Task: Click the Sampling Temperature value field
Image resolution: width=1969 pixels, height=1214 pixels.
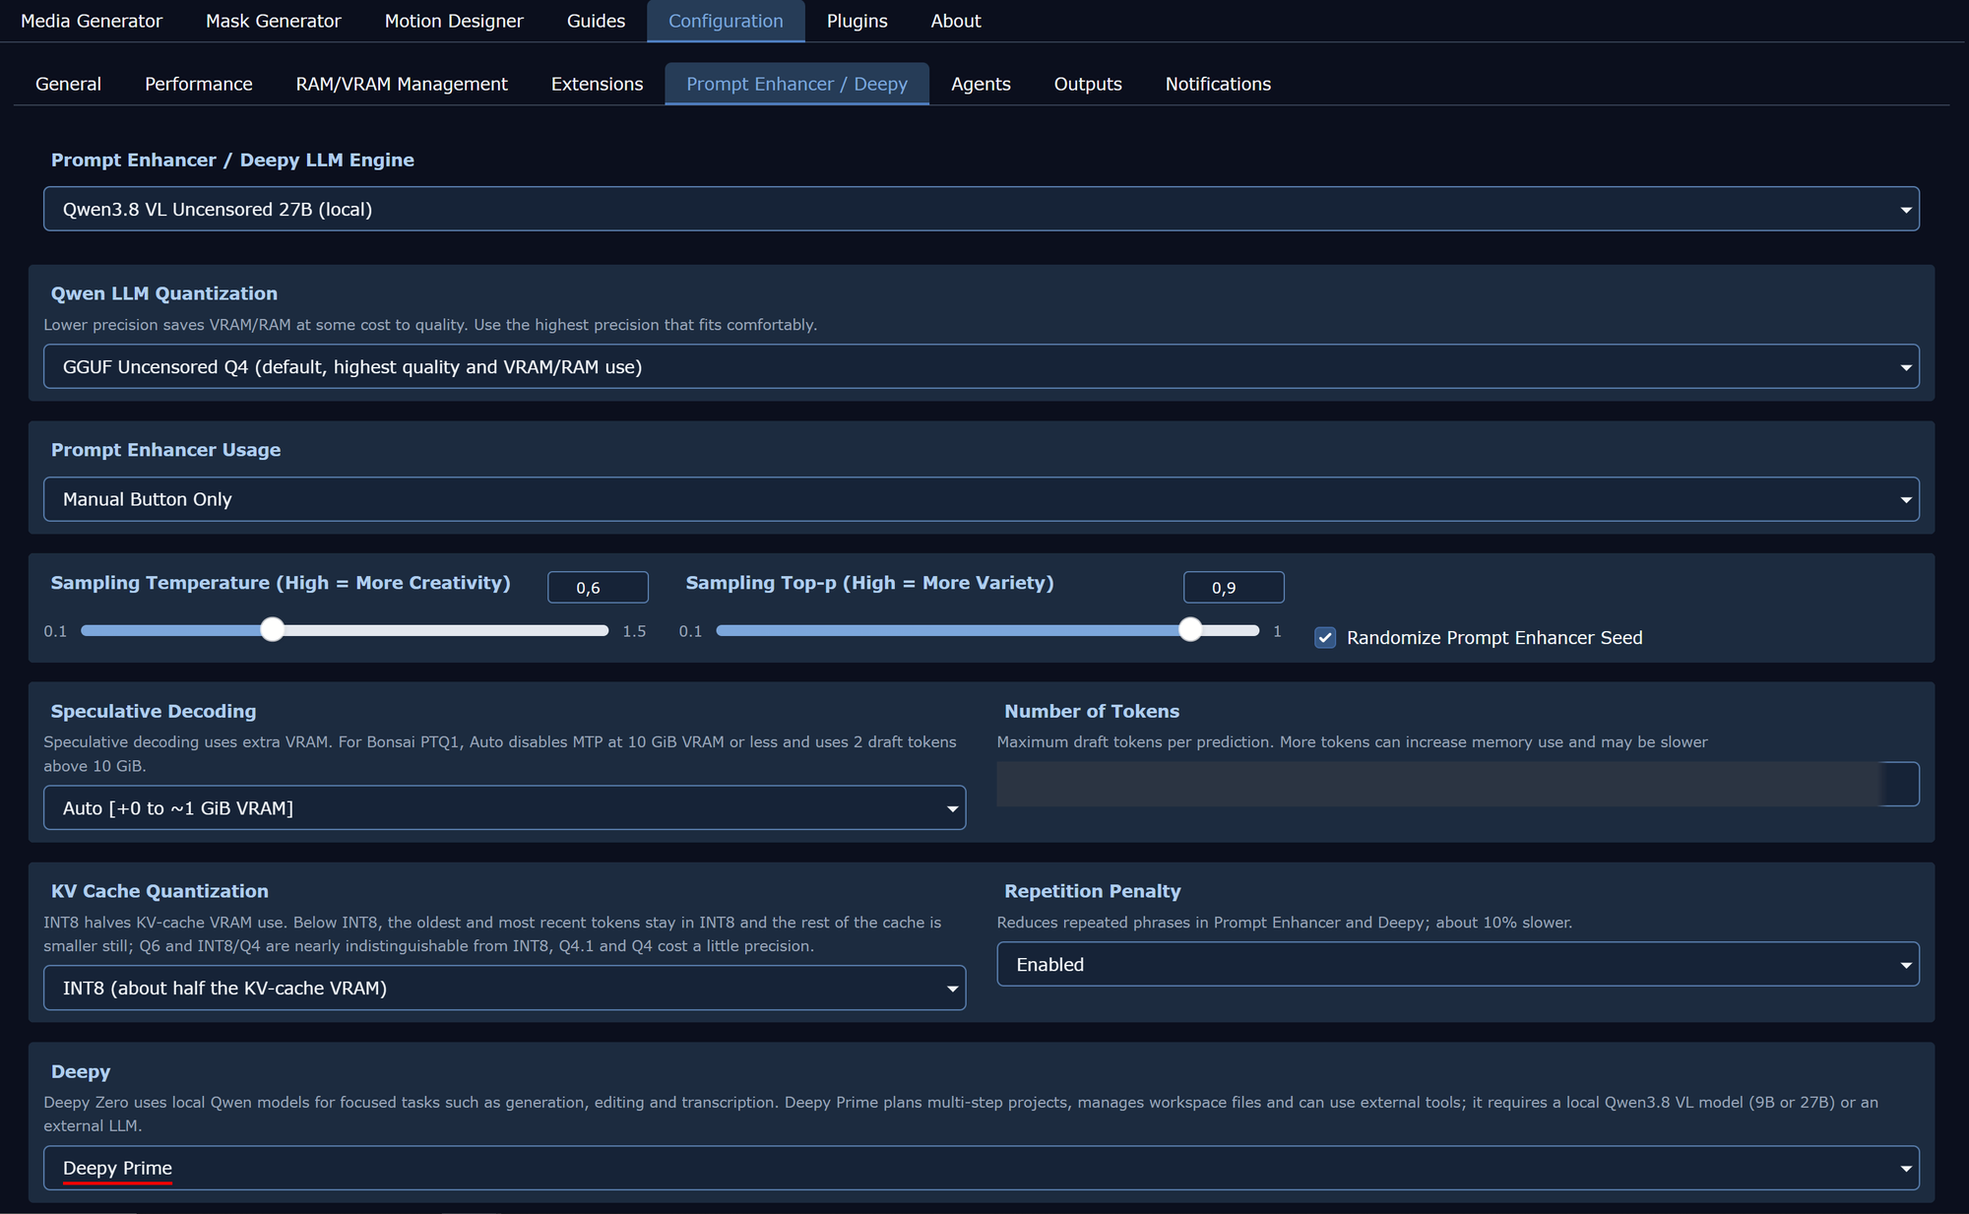Action: pyautogui.click(x=598, y=587)
